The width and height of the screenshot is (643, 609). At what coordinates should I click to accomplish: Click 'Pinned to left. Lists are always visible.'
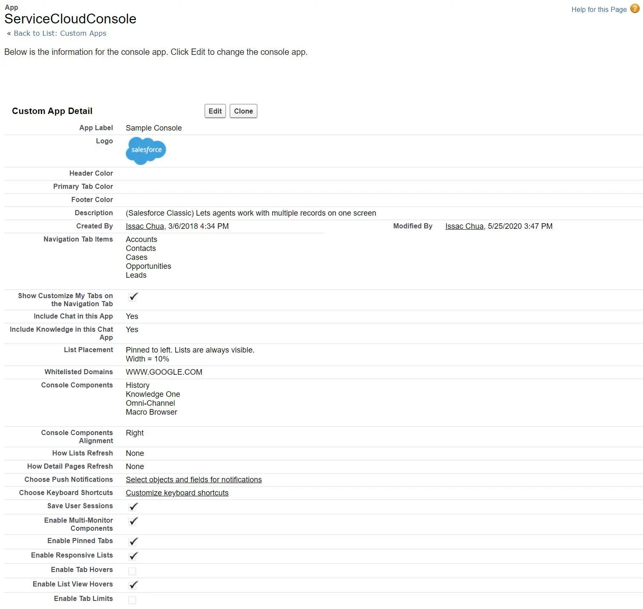click(190, 350)
